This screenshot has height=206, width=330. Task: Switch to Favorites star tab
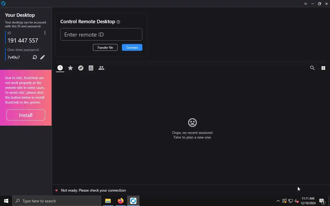coord(70,68)
